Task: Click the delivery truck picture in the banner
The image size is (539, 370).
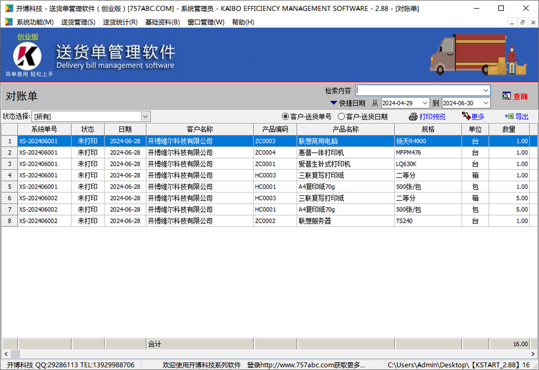Action: tap(478, 54)
